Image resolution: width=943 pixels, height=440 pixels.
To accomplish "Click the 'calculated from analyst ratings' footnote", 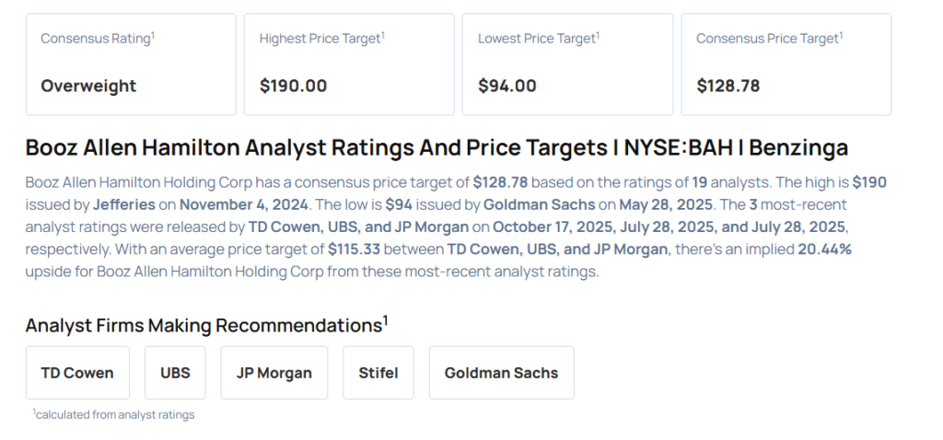I will tap(115, 415).
